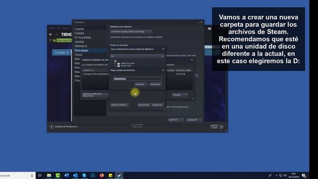Open the Familia settings section
Screen dimensions: 318x179
[x=79, y=33]
